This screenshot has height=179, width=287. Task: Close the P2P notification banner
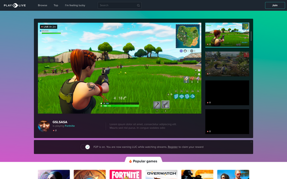pos(251,142)
